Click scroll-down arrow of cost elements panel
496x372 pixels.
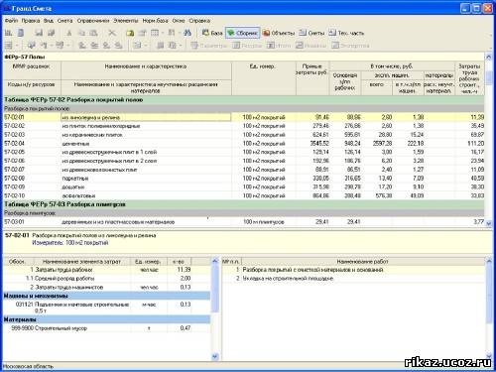[214, 356]
